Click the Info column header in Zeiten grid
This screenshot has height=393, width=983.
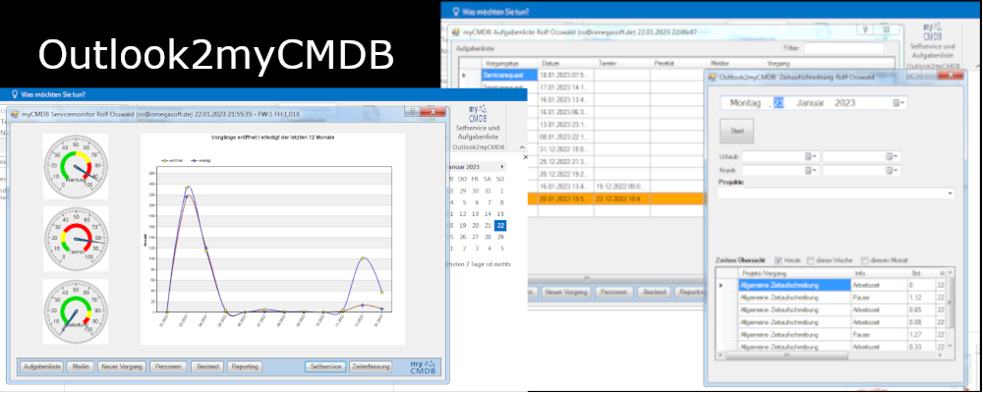coord(879,273)
